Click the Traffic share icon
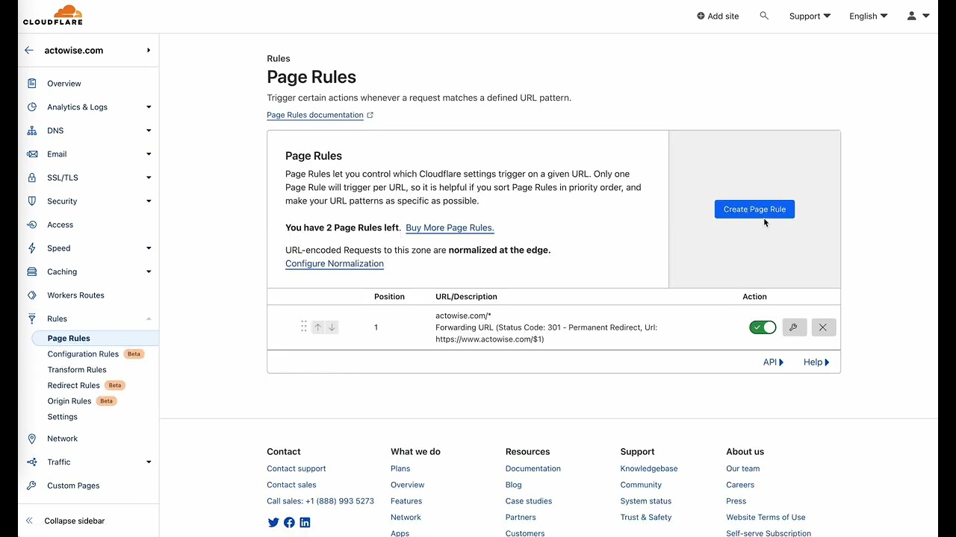The image size is (956, 537). [31, 462]
